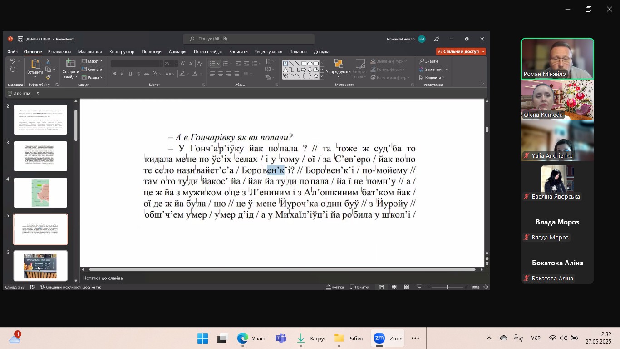The width and height of the screenshot is (620, 349).
Task: Click the Спільний доступ share button
Action: pos(460,51)
